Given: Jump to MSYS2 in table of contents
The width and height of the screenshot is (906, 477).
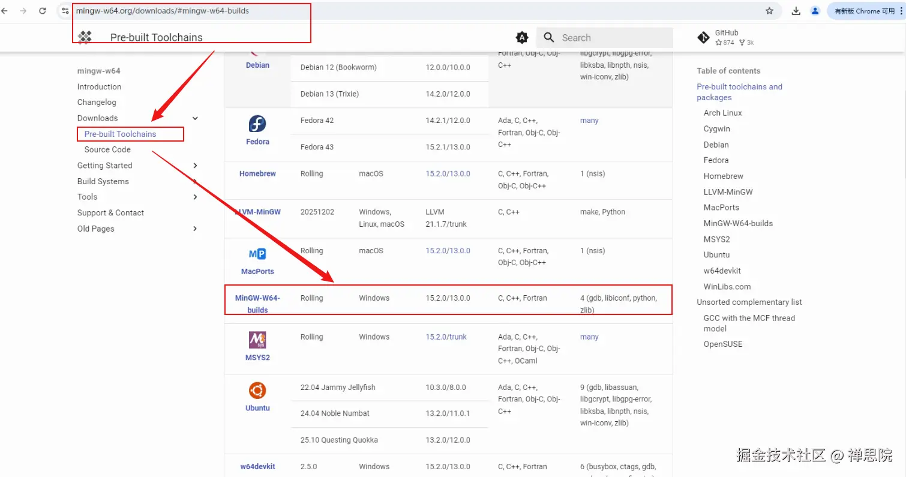Looking at the screenshot, I should (716, 239).
